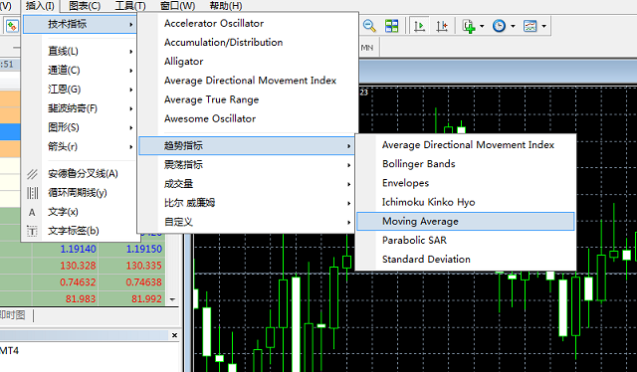Expand the 江恩(G) submenu
The image size is (637, 372).
point(80,90)
